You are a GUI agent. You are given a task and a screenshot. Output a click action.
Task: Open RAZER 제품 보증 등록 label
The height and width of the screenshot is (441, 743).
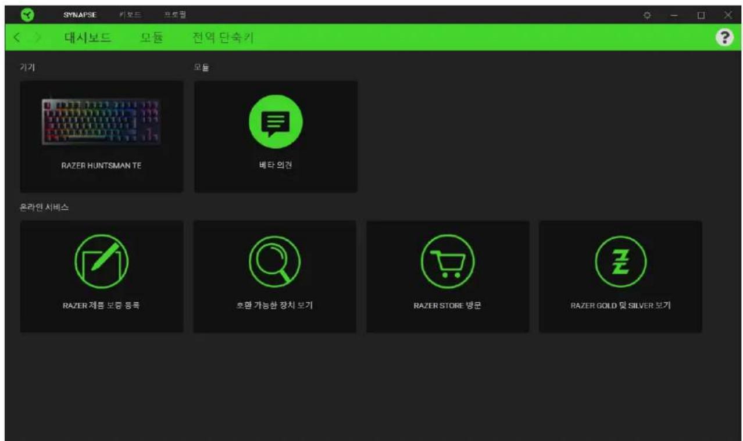tap(101, 306)
